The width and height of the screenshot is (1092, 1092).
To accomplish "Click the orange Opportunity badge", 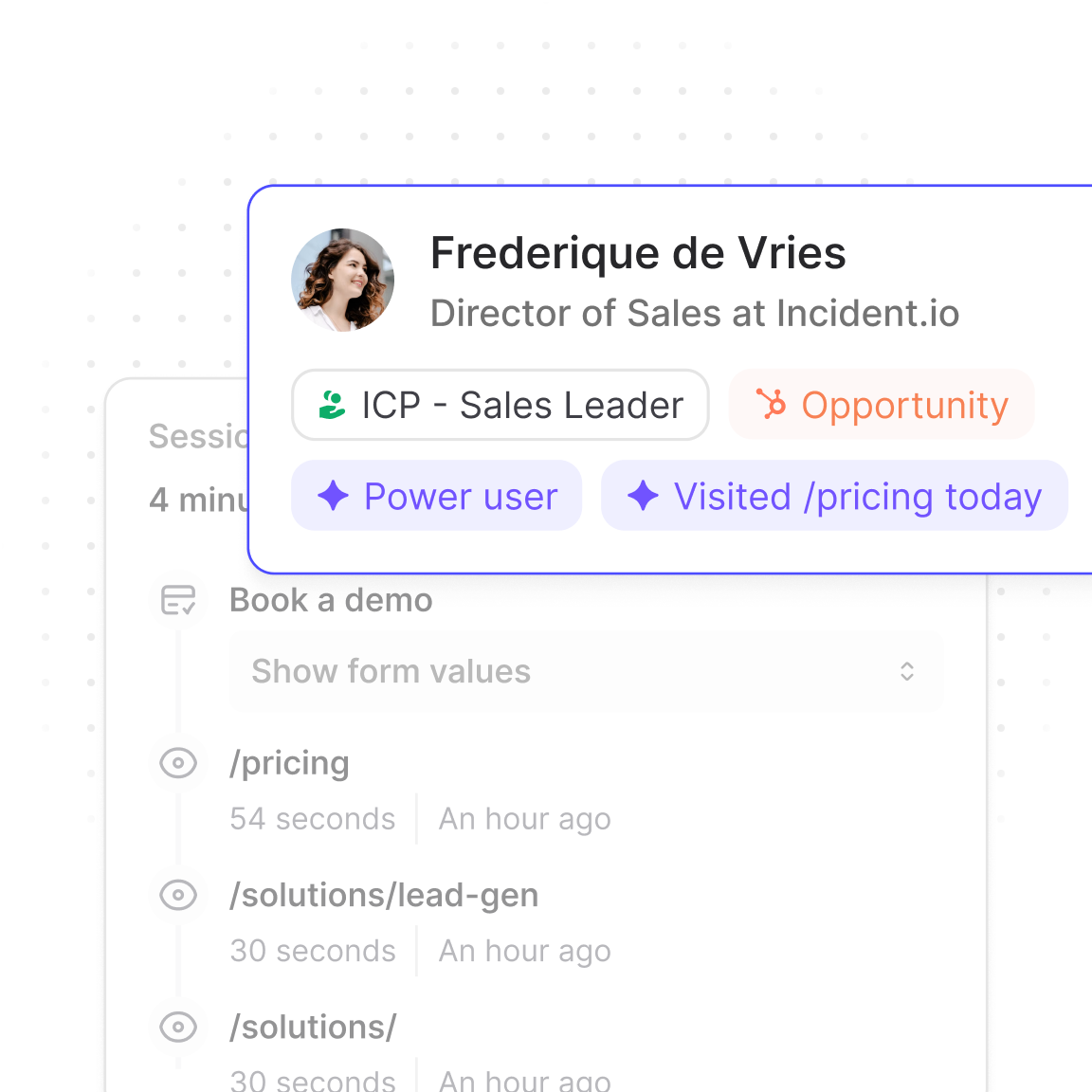I will (882, 405).
